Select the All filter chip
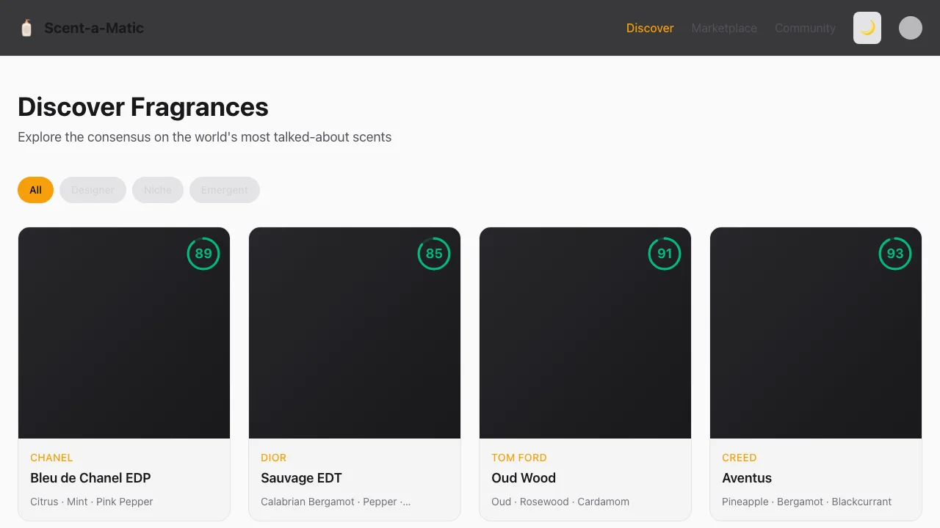940x528 pixels. coord(35,190)
